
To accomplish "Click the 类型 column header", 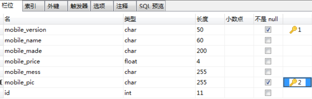I will tap(159, 19).
